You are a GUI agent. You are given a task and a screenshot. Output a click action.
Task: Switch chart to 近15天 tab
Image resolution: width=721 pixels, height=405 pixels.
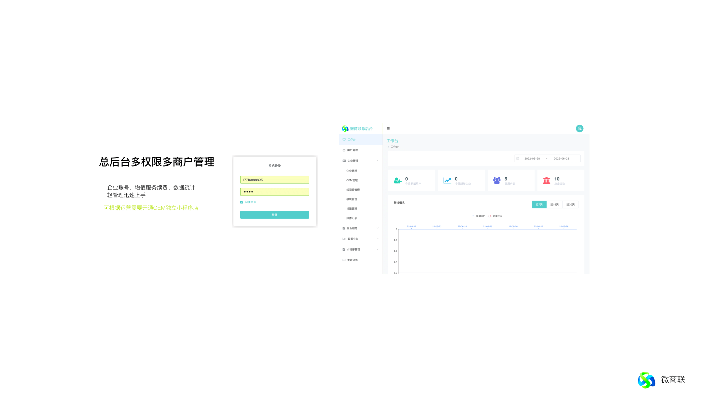(x=555, y=204)
